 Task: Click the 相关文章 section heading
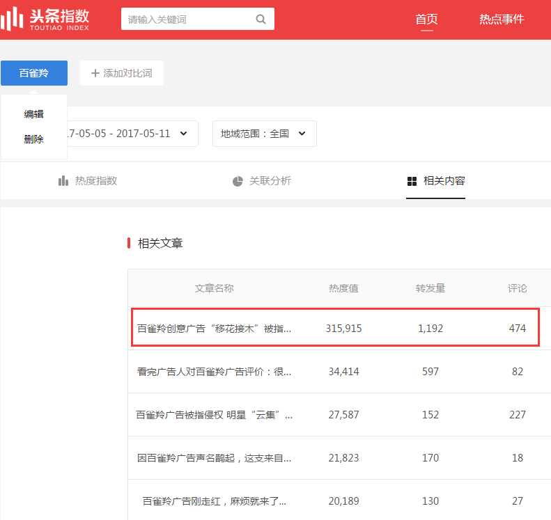[160, 244]
